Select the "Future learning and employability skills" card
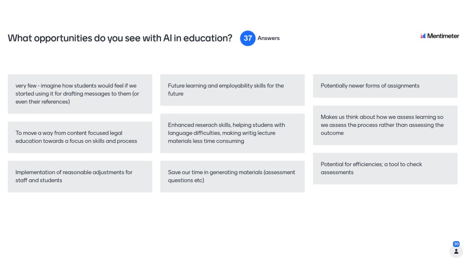 [x=232, y=90]
